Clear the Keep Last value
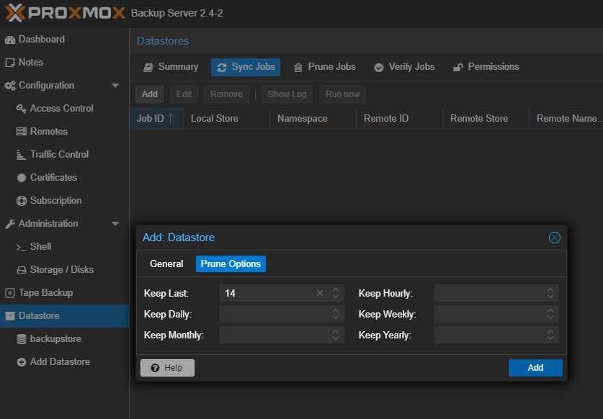603x419 pixels. 320,294
